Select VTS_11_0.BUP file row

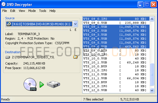pyautogui.click(x=116, y=82)
